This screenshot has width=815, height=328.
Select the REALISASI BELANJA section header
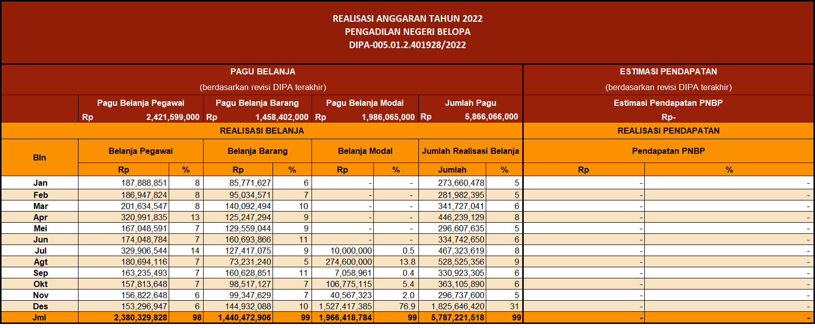(x=262, y=131)
